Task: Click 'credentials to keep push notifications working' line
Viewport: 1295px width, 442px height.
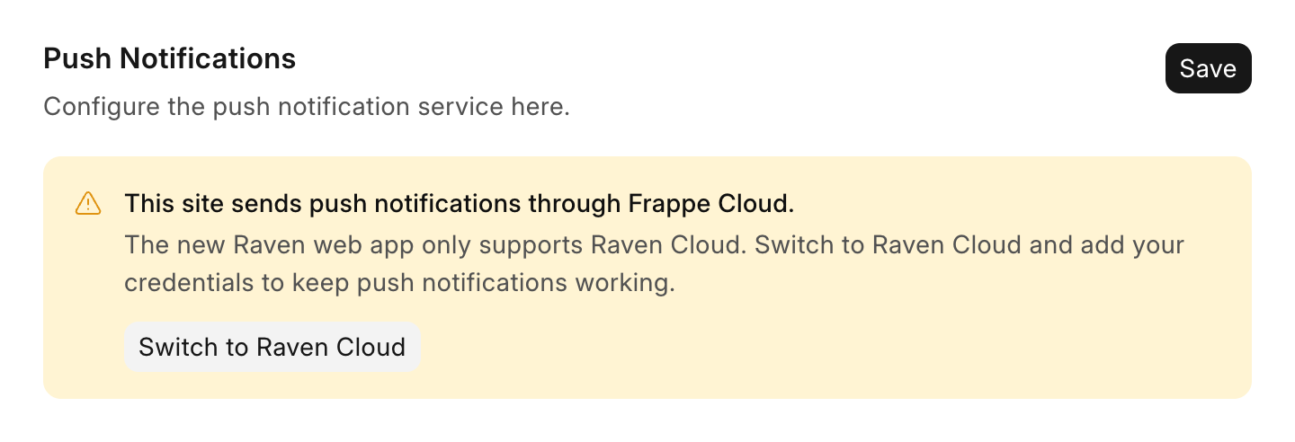Action: [x=399, y=284]
